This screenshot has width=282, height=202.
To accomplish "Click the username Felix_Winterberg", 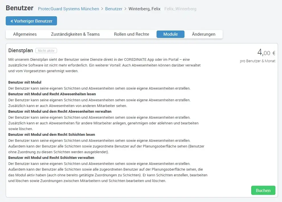I will point(180,9).
